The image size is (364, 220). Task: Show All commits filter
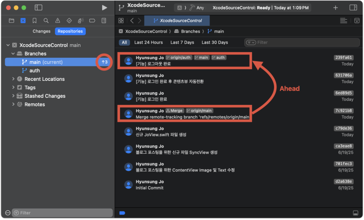coord(124,42)
